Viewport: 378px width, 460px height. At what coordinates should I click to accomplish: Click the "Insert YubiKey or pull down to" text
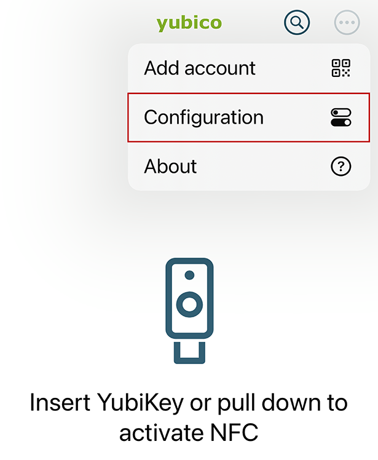[189, 403]
